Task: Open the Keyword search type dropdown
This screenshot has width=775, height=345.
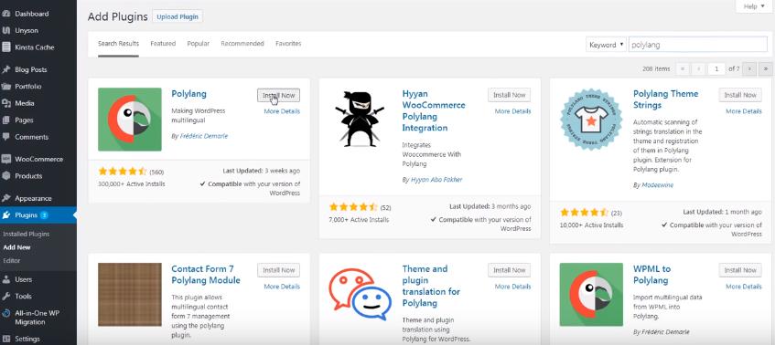Action: (x=606, y=45)
